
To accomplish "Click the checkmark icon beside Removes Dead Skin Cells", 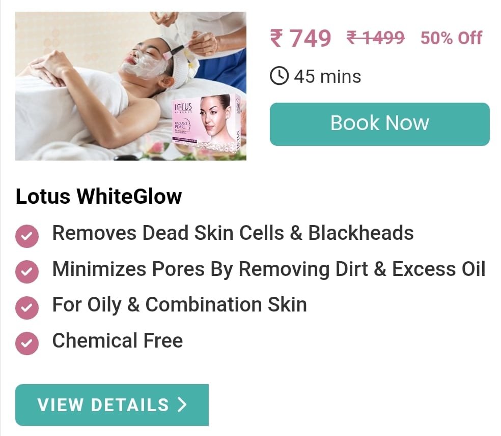I will [27, 236].
